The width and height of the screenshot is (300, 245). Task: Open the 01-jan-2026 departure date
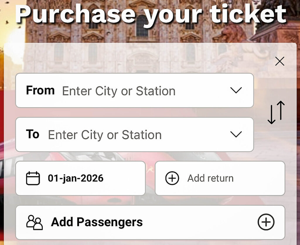(x=76, y=178)
